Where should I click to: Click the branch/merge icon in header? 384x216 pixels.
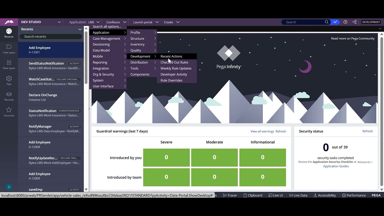(355, 22)
